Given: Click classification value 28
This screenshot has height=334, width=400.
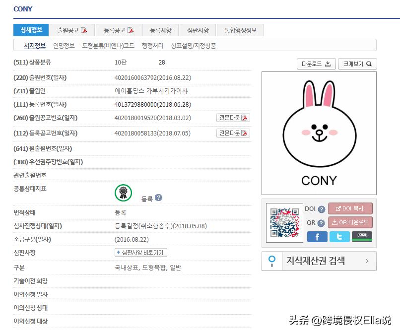Looking at the screenshot, I should pyautogui.click(x=162, y=62).
